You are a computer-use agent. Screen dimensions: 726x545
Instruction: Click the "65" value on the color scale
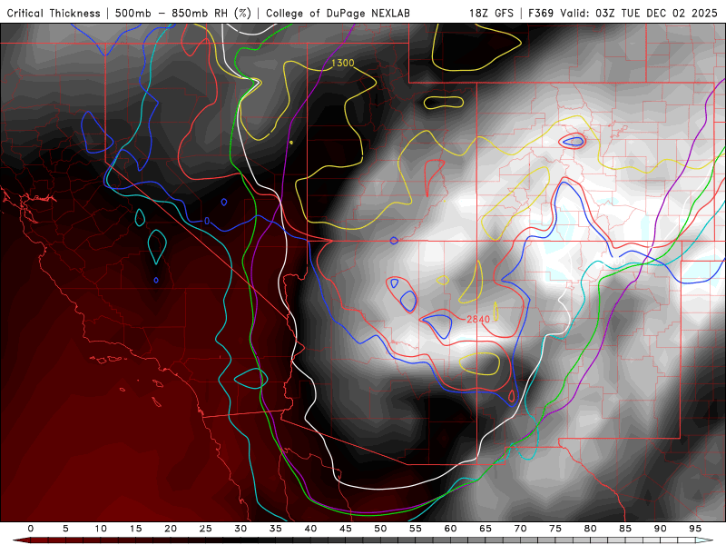pyautogui.click(x=486, y=529)
